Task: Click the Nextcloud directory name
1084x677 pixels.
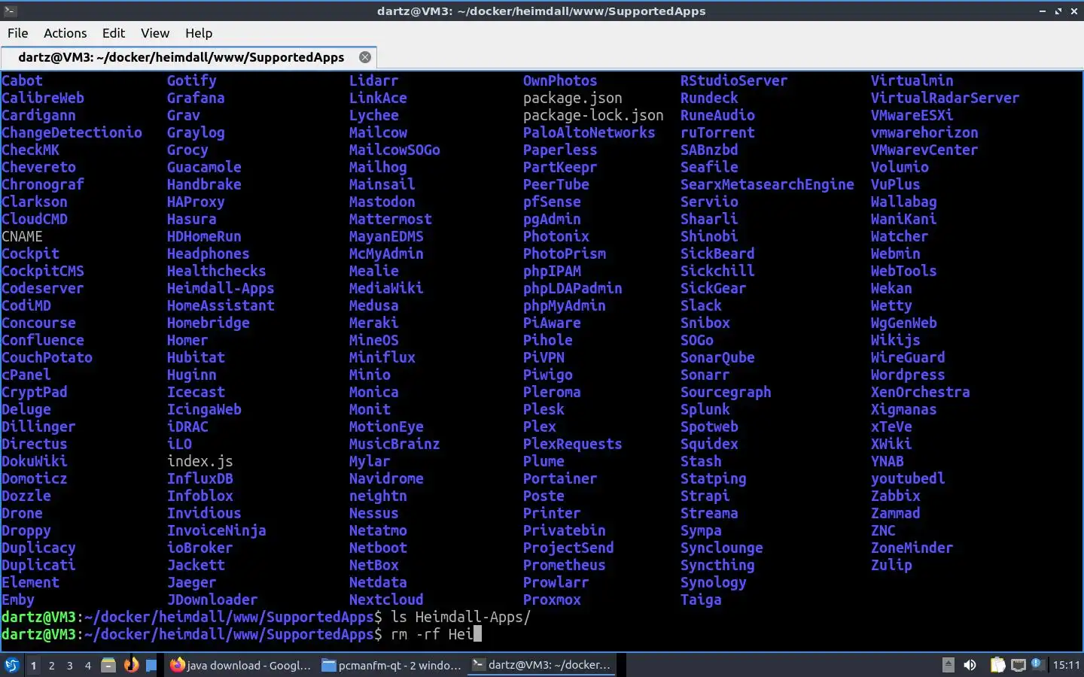Action: 386,600
